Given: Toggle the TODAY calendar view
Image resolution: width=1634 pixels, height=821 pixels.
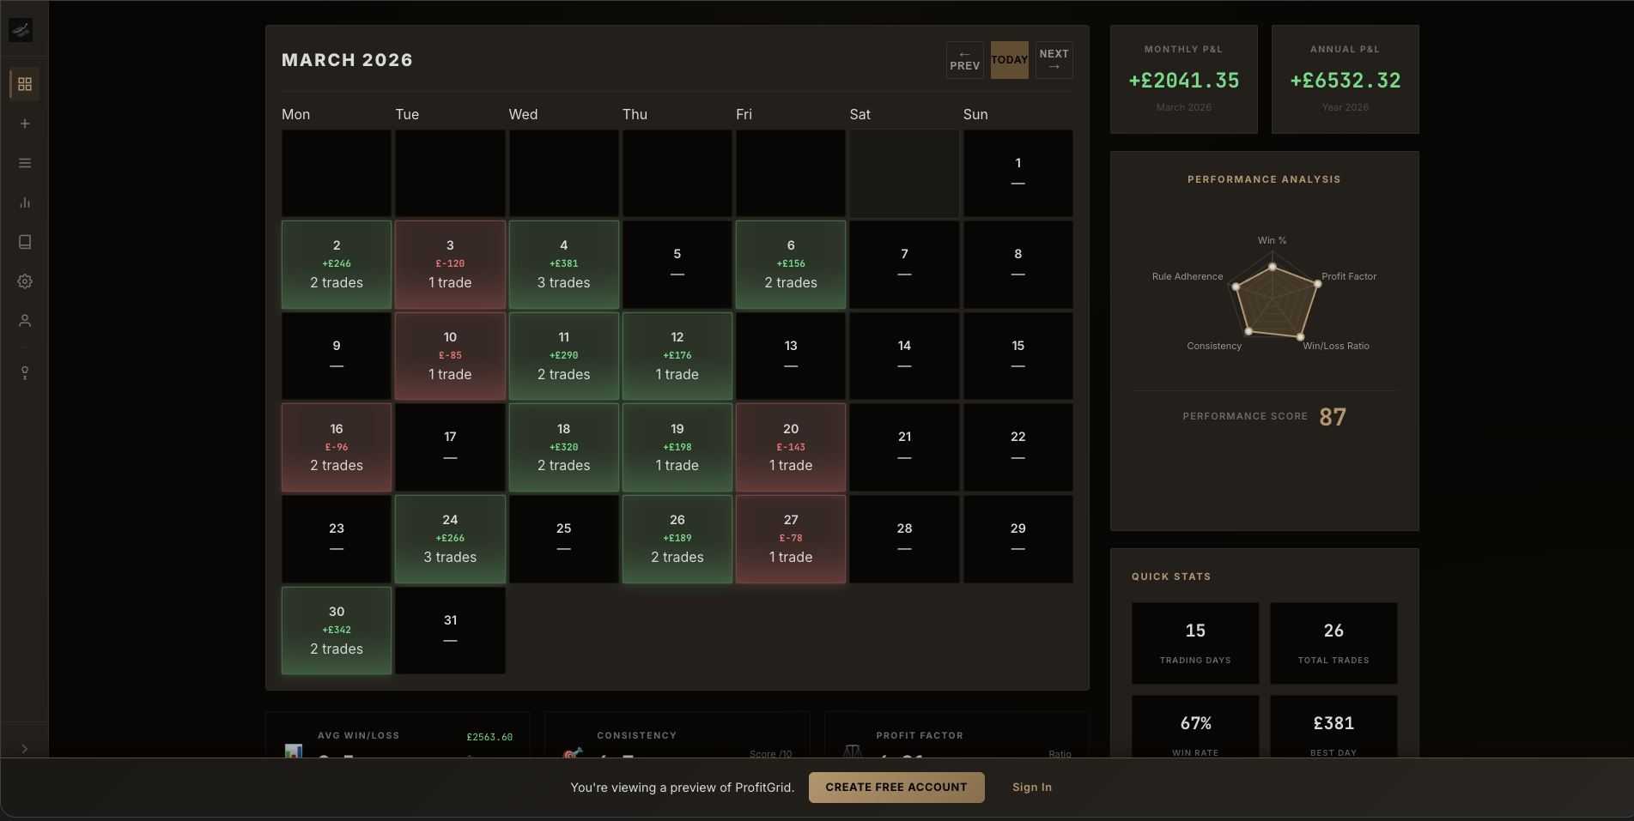Looking at the screenshot, I should click(x=1009, y=60).
